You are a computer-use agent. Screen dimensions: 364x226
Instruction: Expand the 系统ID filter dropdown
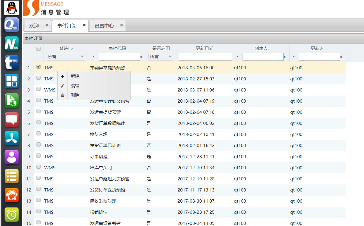tap(66, 56)
